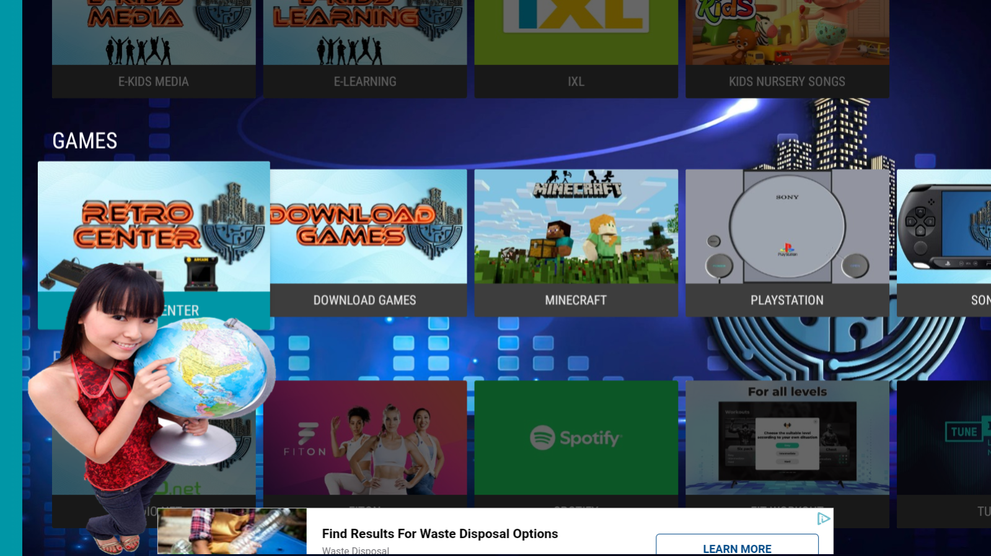991x556 pixels.
Task: Open Kids Nursery Songs tile
Action: click(787, 49)
